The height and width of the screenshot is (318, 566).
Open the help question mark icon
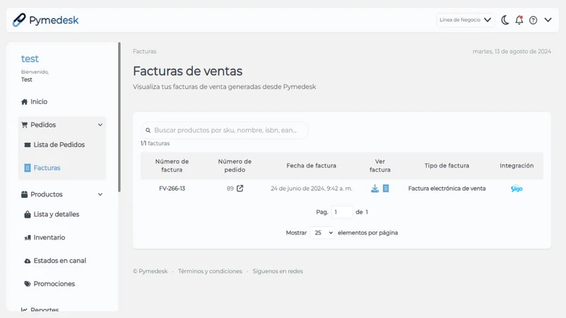533,20
